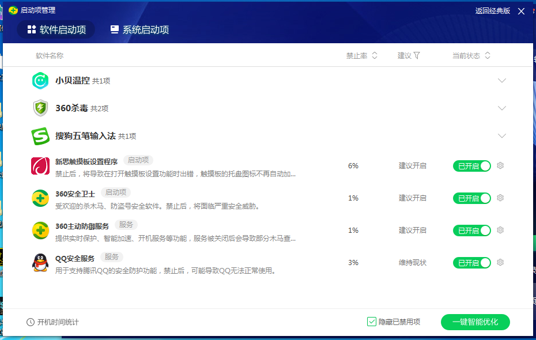Screen dimensions: 536x340
Task: Click the 服务 tag beside 360主动防御服务
Action: pos(126,225)
